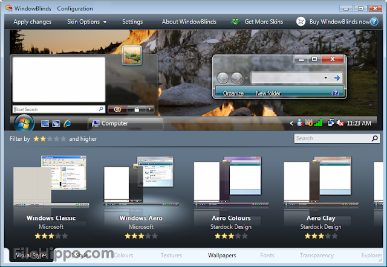The image size is (387, 267).
Task: Set star filter to five stars
Action: coord(63,139)
